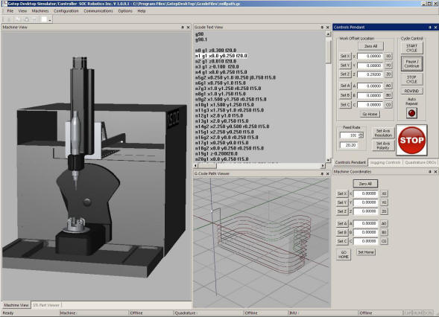Select gcode line n5 g2 arc
The width and height of the screenshot is (439, 317).
(236, 77)
